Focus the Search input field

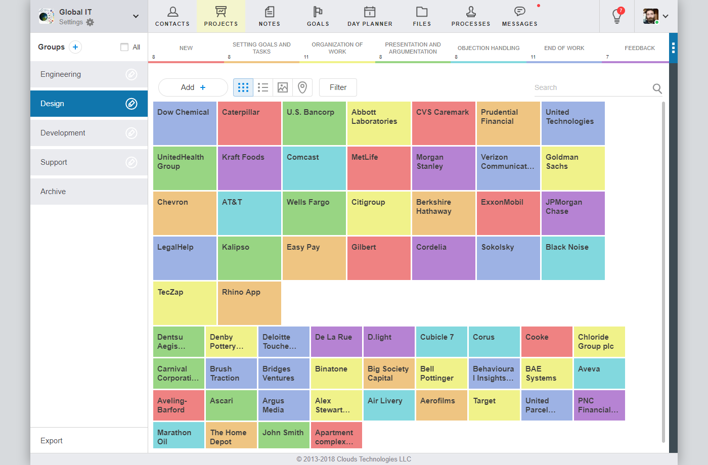[x=592, y=87]
